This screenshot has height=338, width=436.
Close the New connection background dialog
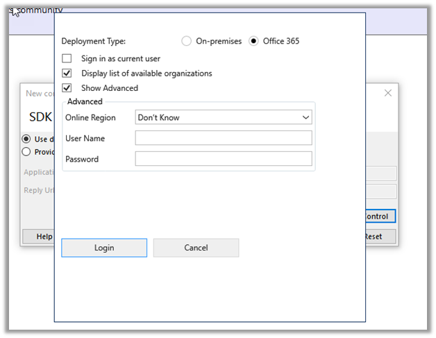pos(388,93)
